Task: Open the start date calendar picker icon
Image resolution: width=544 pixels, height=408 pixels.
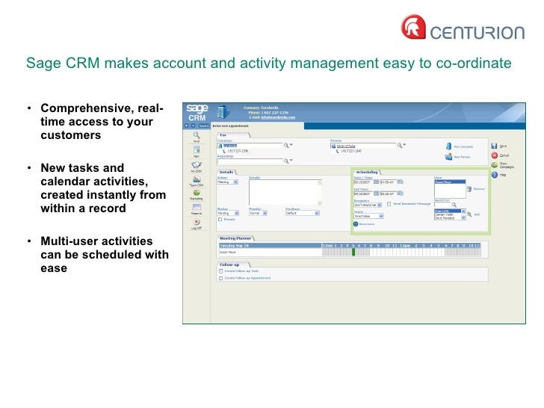Action: click(376, 182)
